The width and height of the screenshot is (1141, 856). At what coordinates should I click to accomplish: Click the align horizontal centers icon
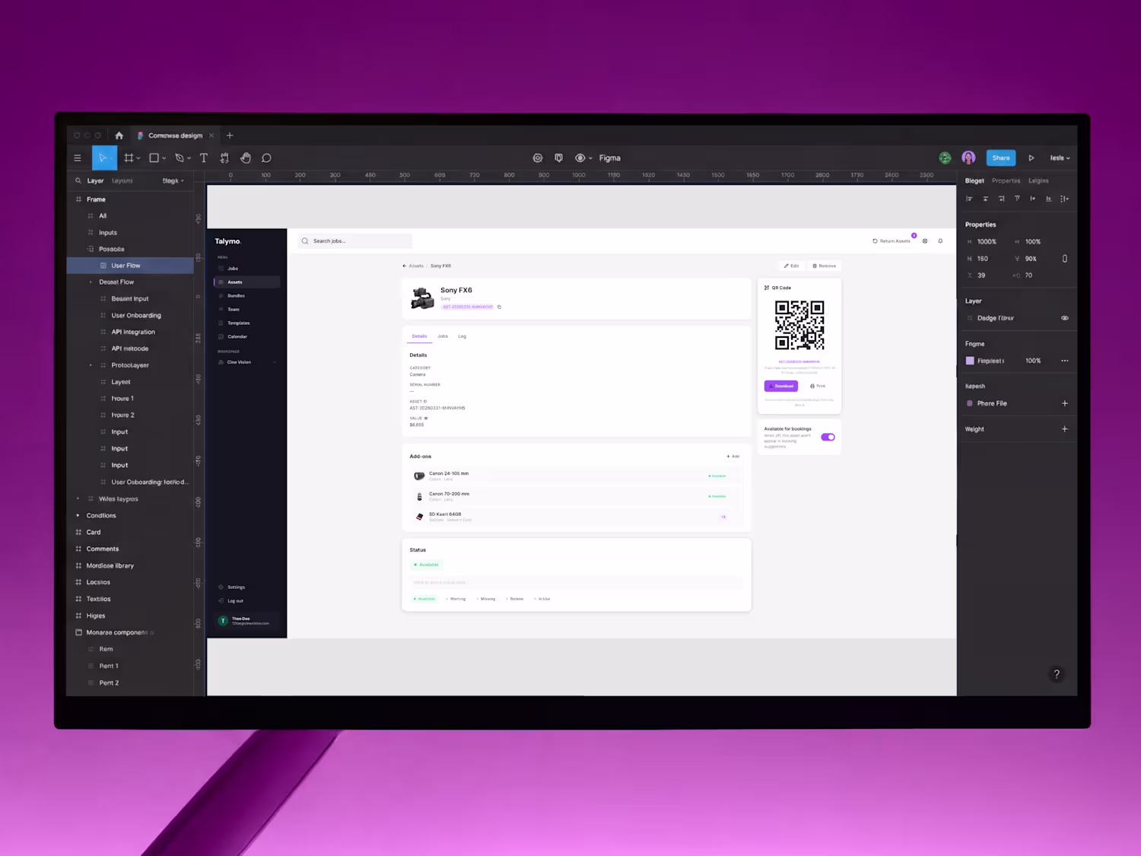tap(985, 199)
